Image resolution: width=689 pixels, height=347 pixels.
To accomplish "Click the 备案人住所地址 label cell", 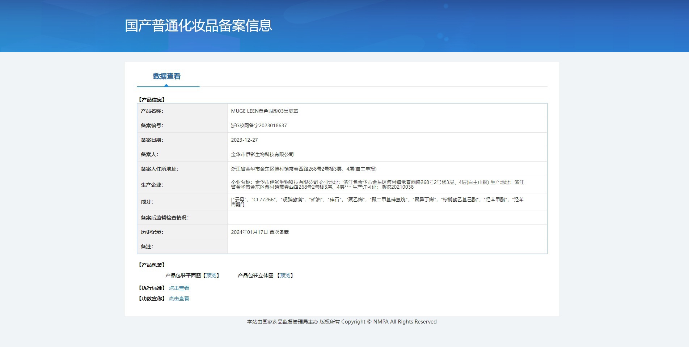I will tap(182, 169).
